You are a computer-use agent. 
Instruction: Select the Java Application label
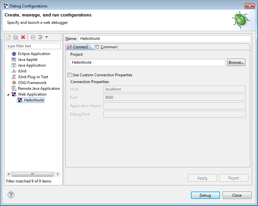[32, 65]
